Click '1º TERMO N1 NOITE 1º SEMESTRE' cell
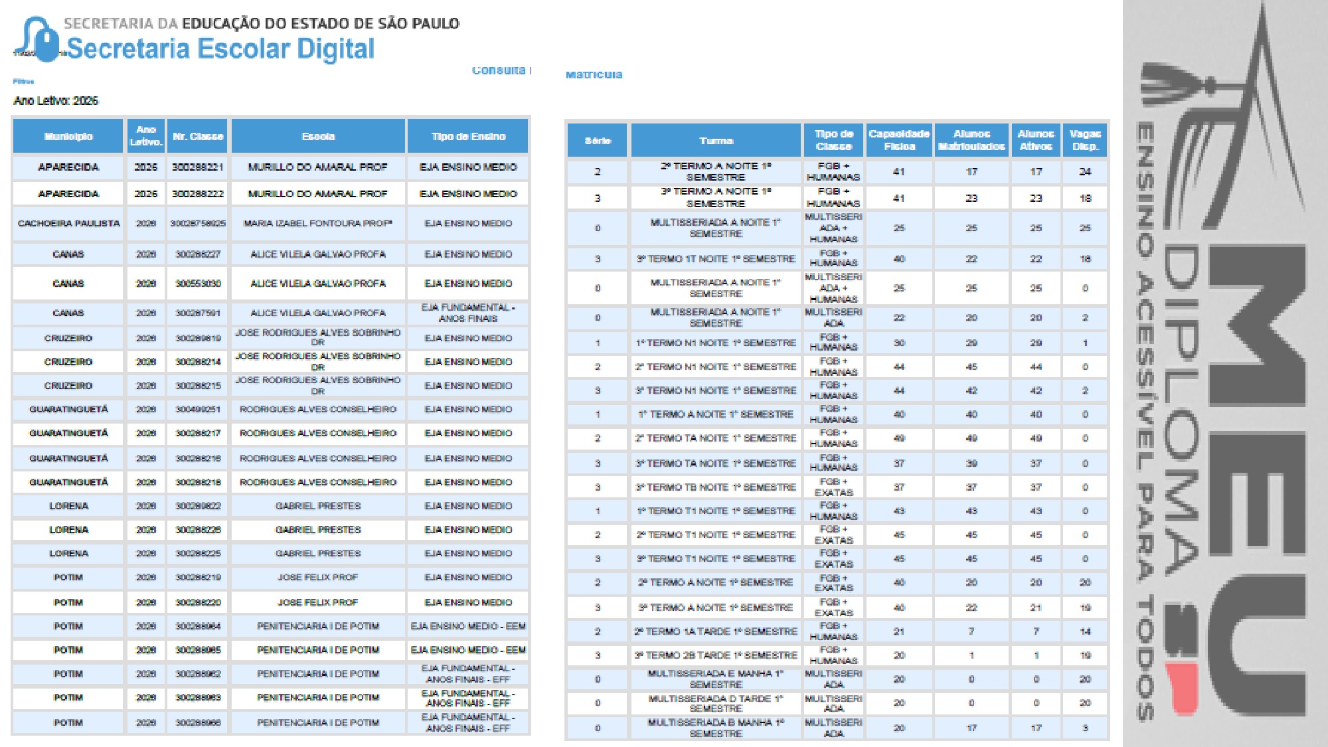 click(x=716, y=343)
